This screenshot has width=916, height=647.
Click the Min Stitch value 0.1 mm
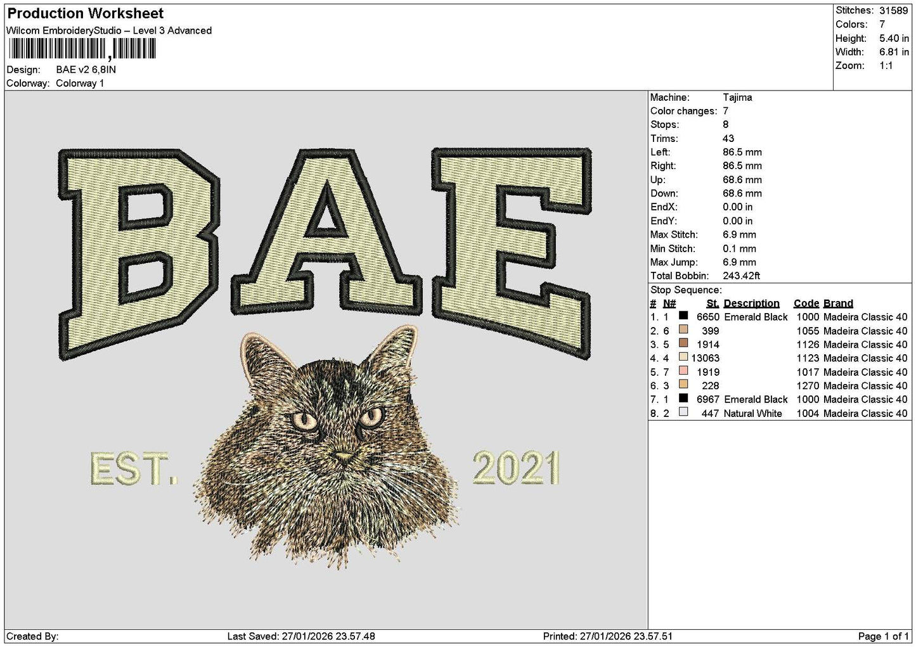[x=740, y=248]
